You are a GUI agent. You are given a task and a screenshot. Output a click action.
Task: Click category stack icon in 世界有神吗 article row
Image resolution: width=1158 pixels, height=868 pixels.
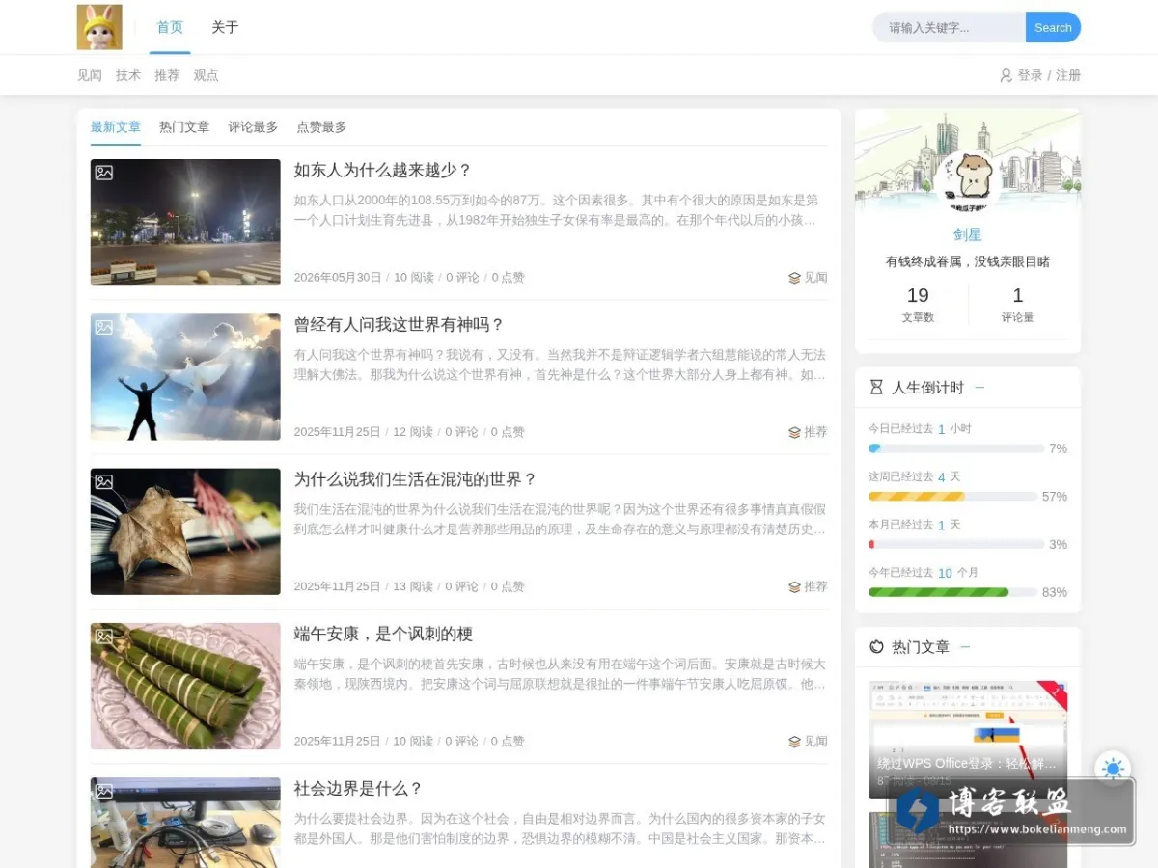tap(794, 432)
